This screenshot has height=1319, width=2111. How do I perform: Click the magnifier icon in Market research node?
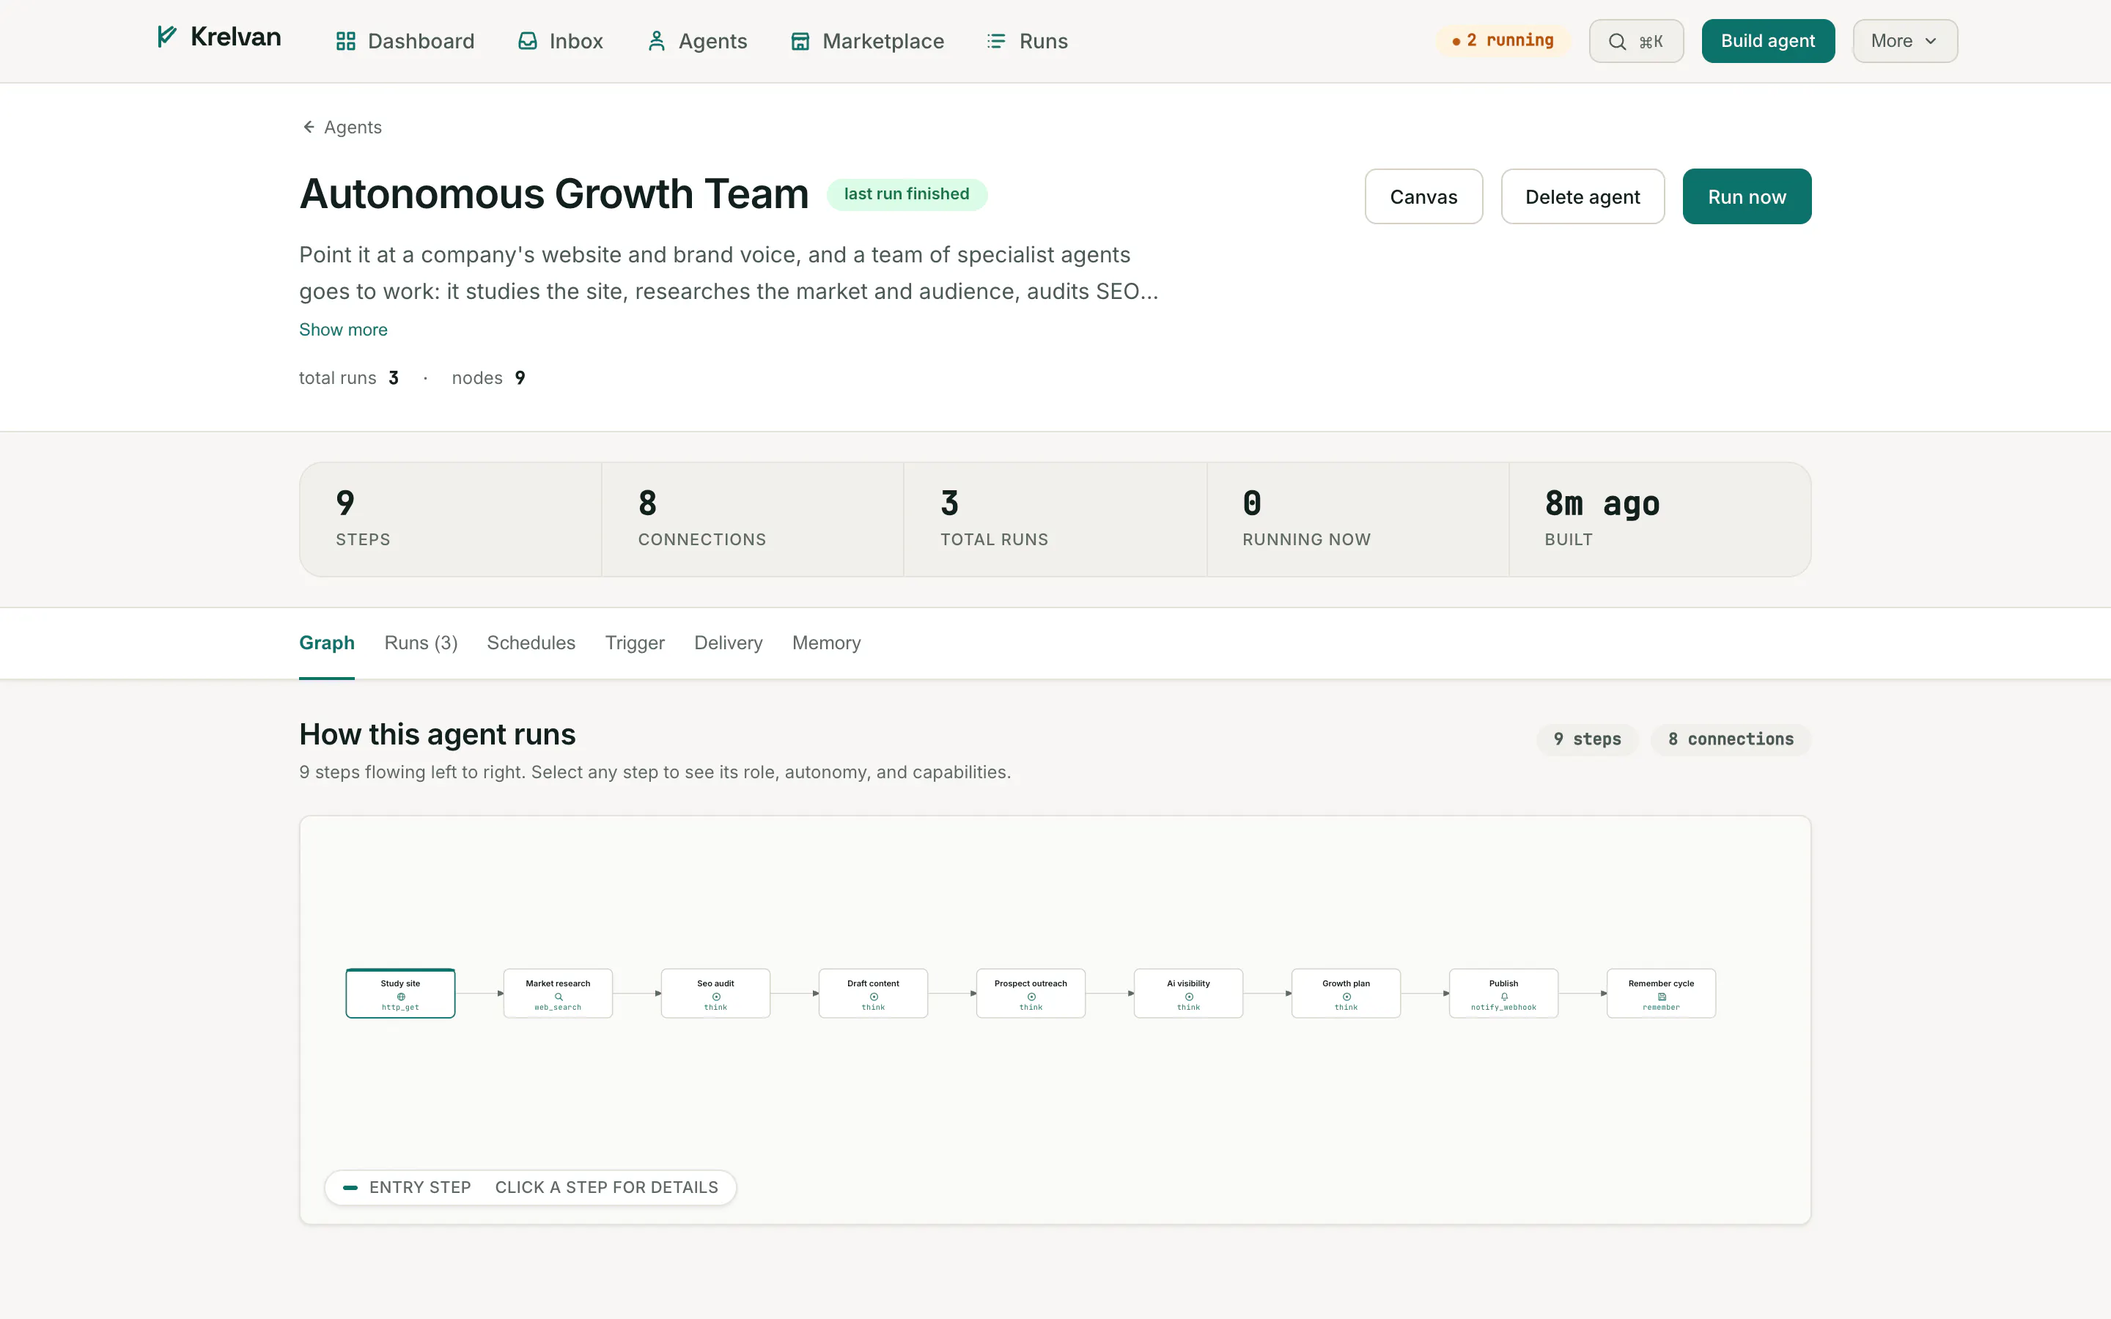(559, 997)
